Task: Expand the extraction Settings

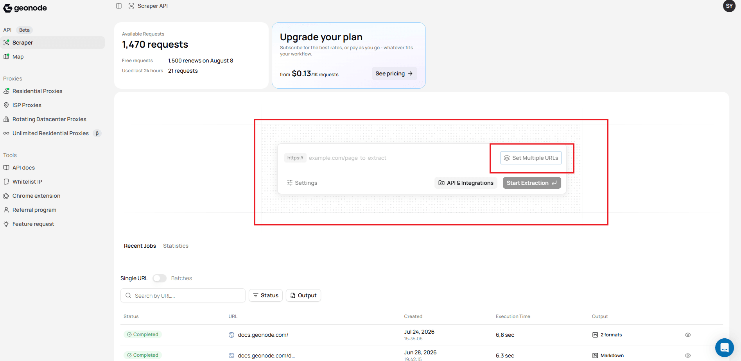Action: coord(302,183)
